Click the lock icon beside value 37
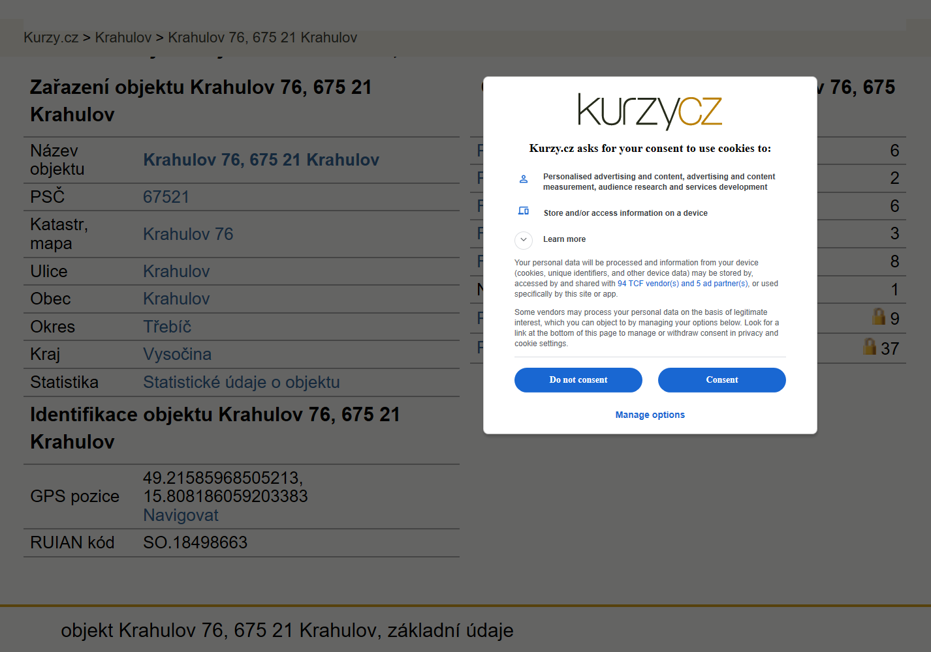 coord(869,346)
